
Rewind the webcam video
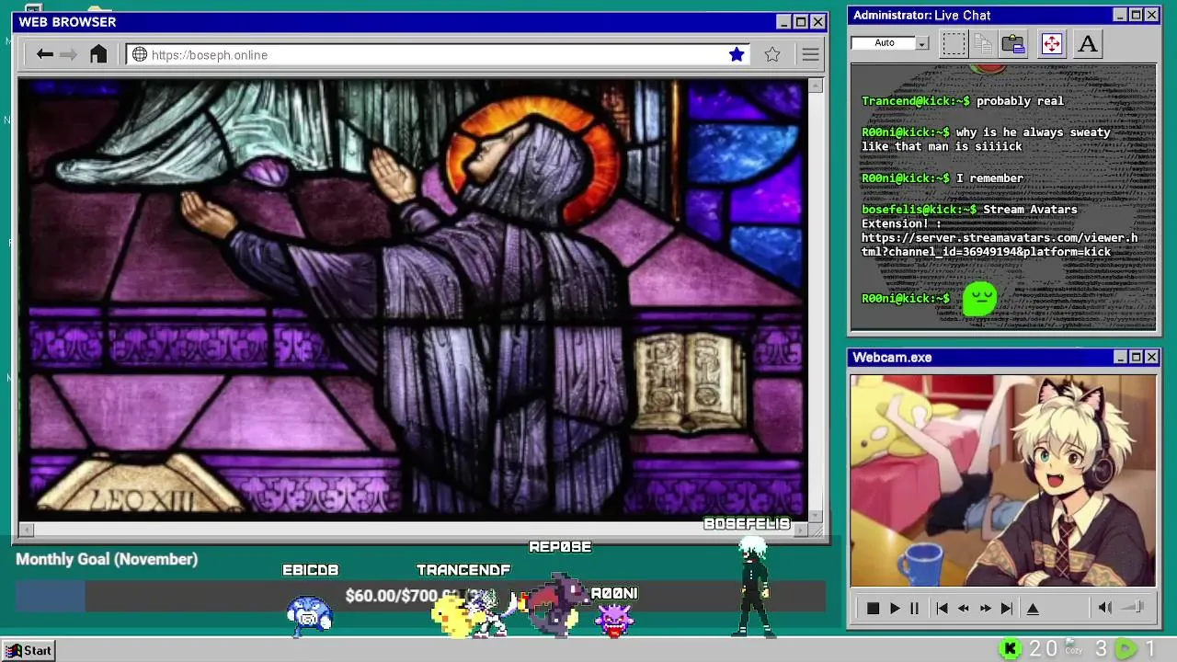(964, 608)
